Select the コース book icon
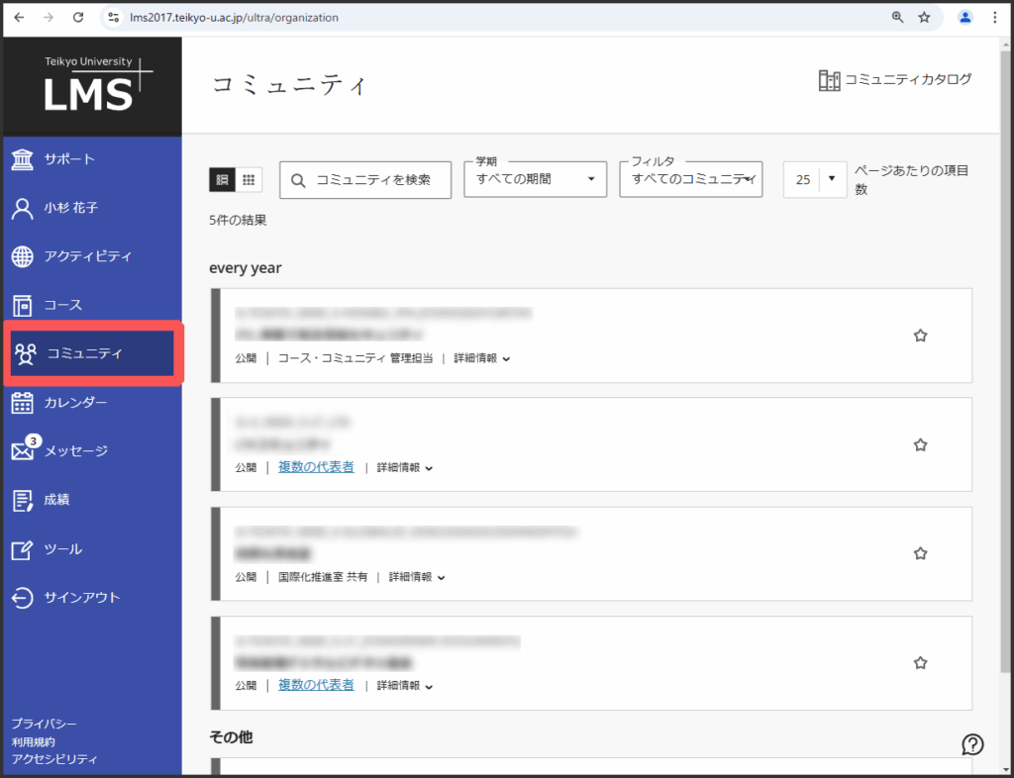1014x778 pixels. coord(23,305)
